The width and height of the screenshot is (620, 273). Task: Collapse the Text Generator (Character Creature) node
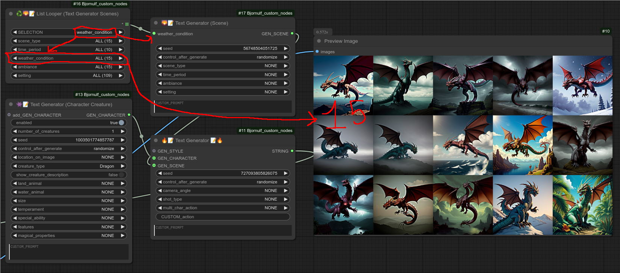pyautogui.click(x=11, y=104)
